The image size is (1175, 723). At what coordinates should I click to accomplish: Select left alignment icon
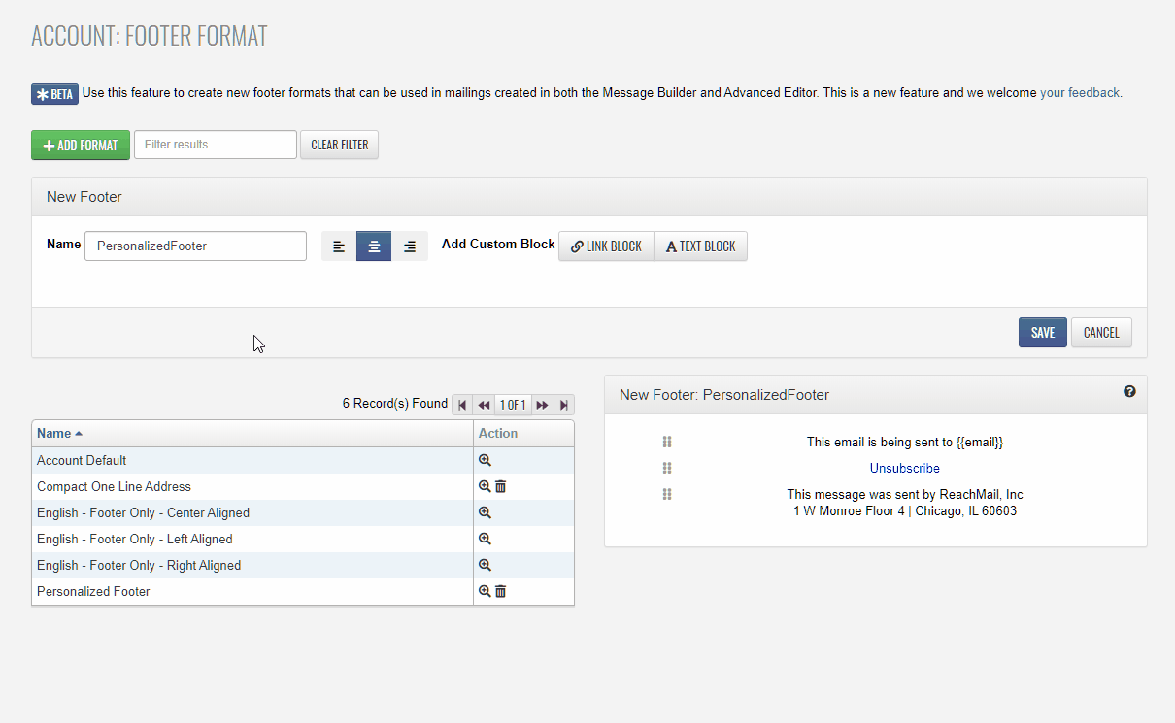coord(339,246)
